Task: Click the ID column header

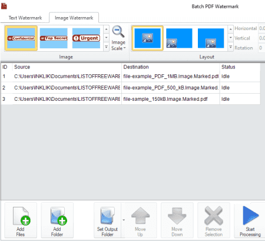Action: (x=6, y=67)
